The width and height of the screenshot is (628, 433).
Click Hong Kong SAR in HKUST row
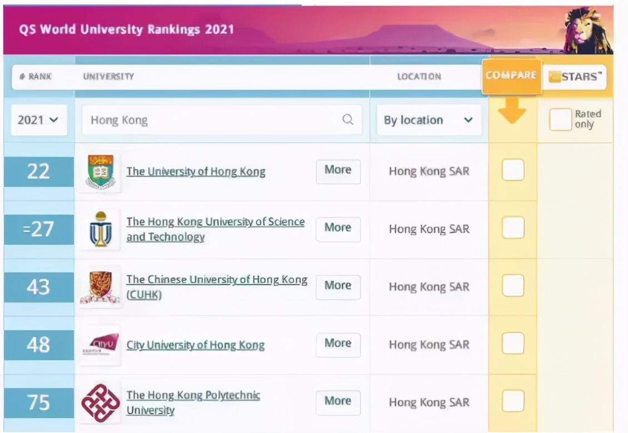pos(429,229)
